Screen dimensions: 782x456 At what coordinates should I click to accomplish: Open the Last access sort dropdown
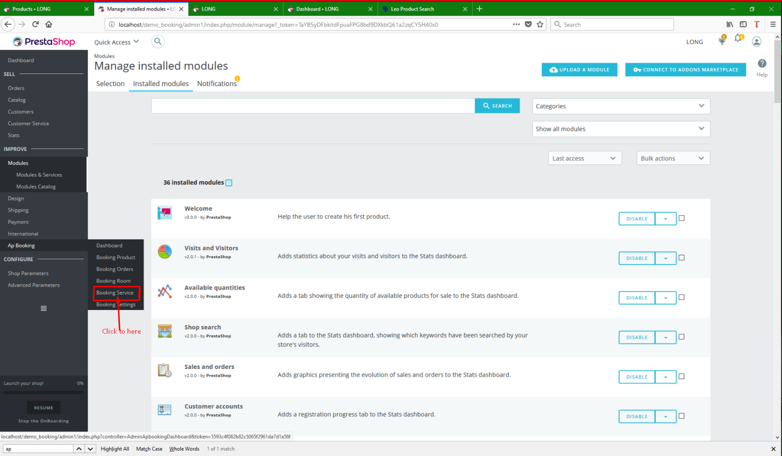585,158
